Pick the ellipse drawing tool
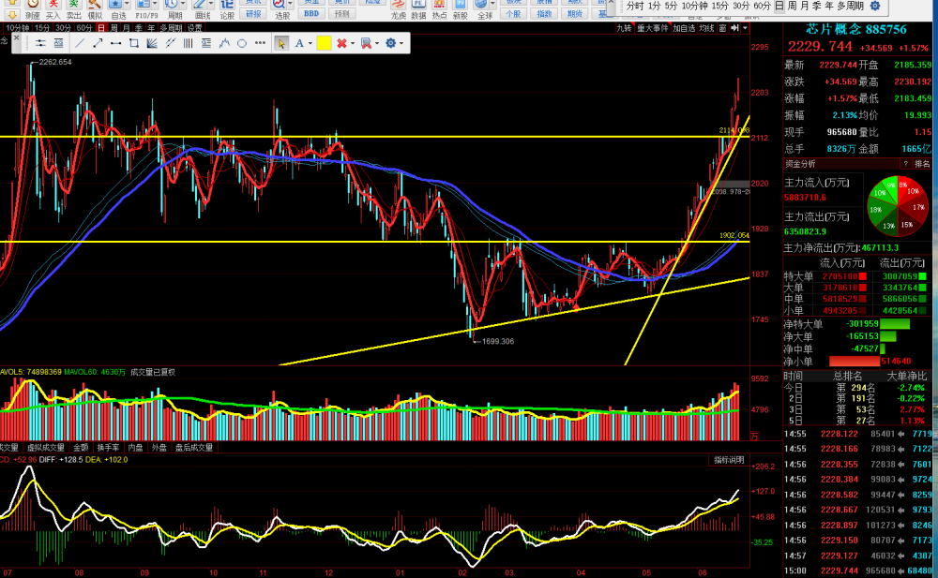 242,43
